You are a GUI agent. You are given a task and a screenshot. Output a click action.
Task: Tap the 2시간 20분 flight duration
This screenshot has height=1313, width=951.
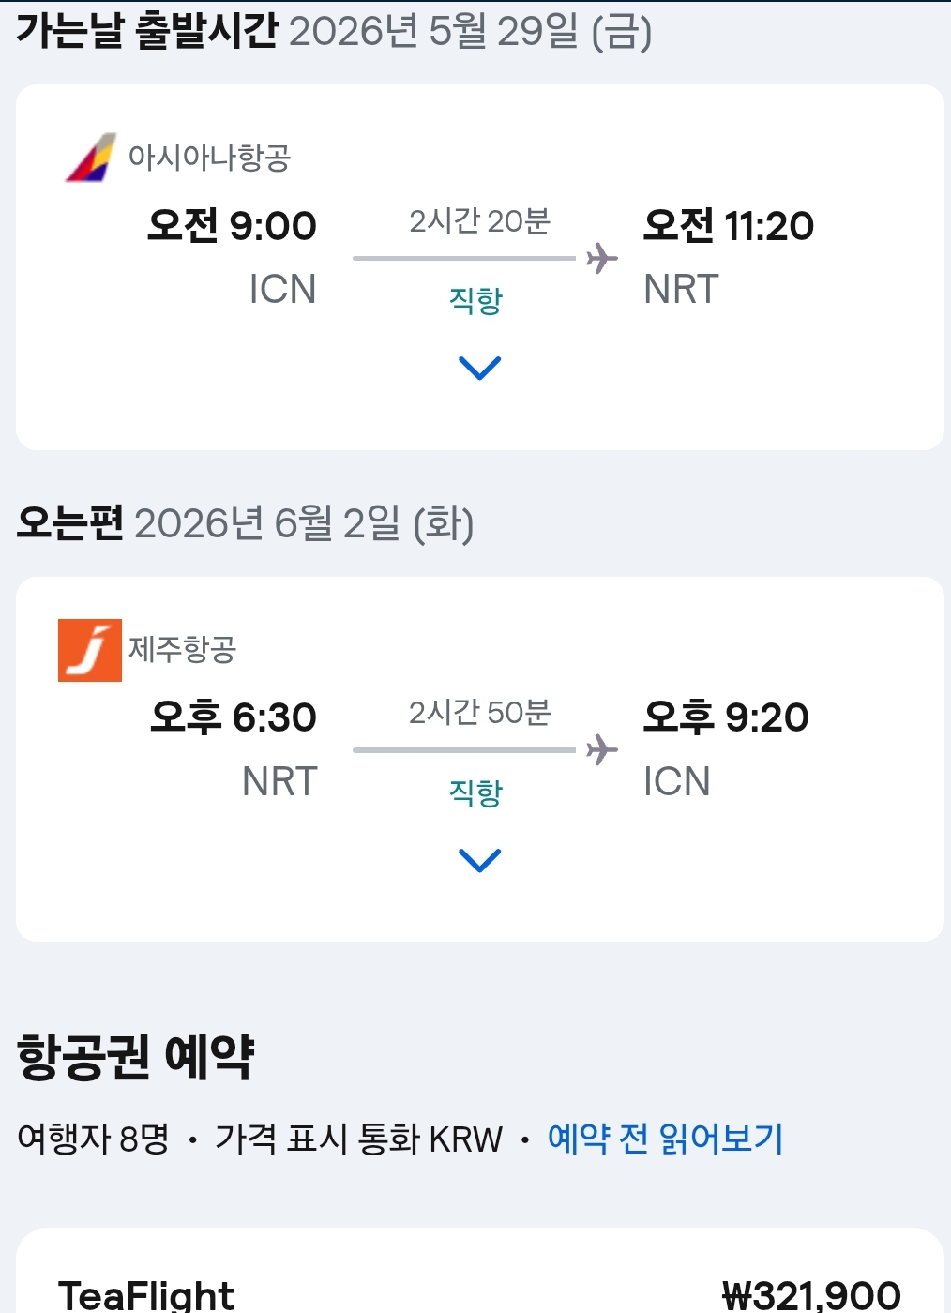coord(479,221)
